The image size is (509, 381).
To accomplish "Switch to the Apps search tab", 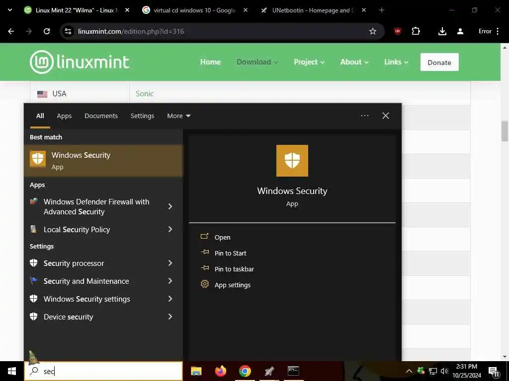I will (64, 116).
